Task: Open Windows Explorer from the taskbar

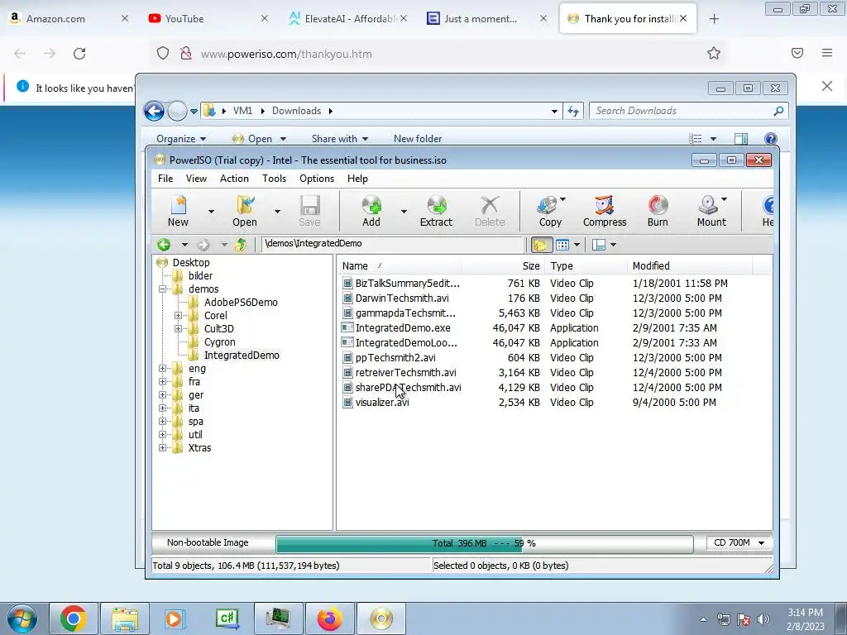Action: (x=125, y=618)
